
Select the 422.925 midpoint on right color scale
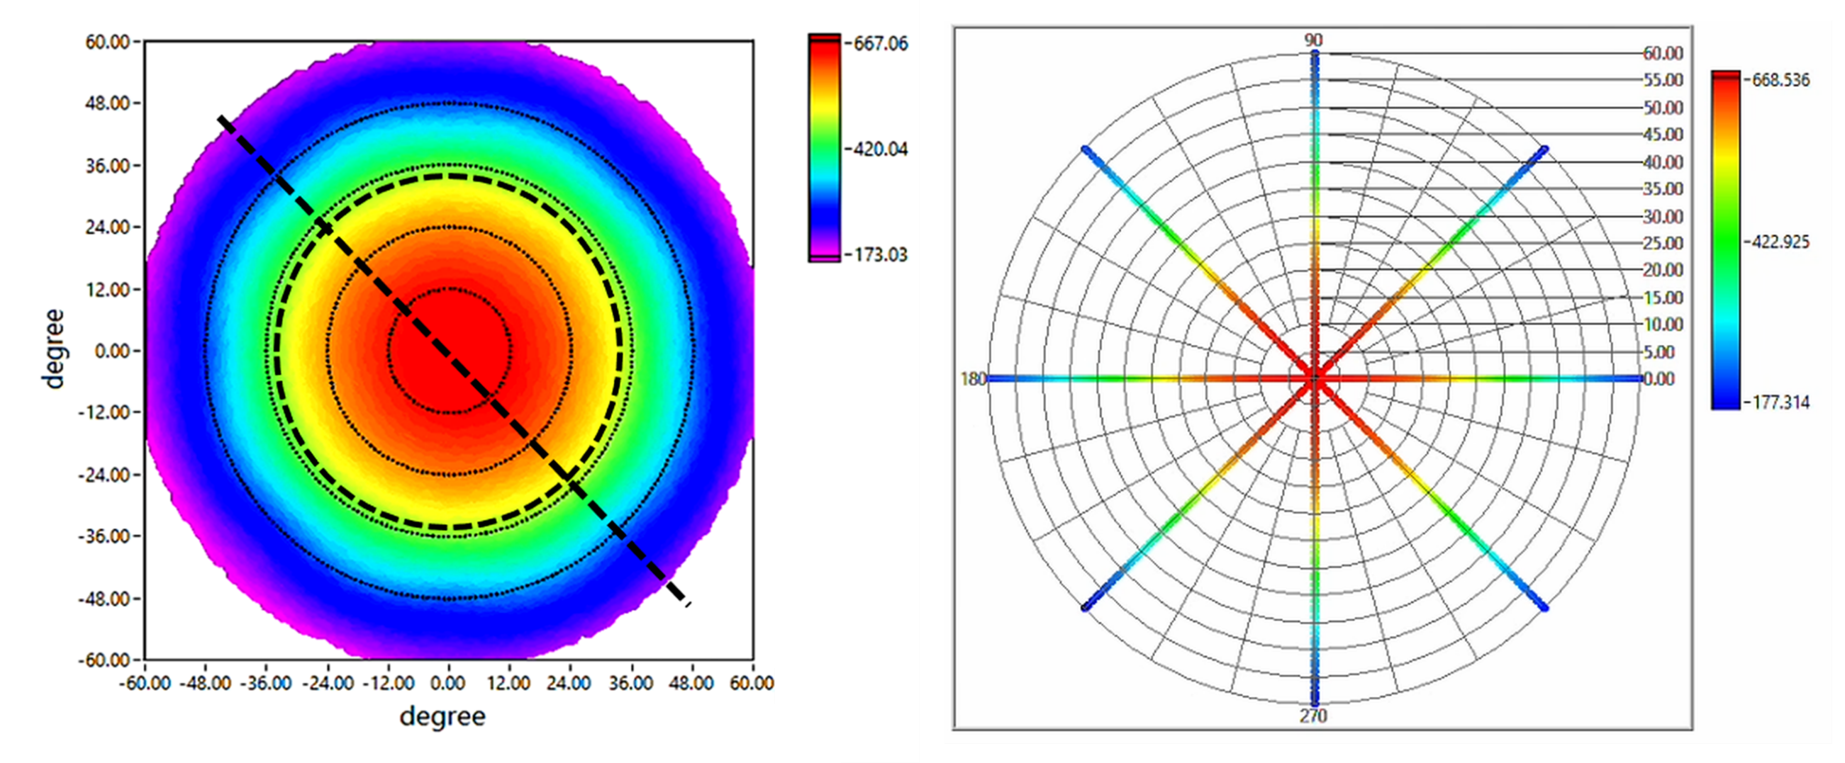tap(1780, 242)
